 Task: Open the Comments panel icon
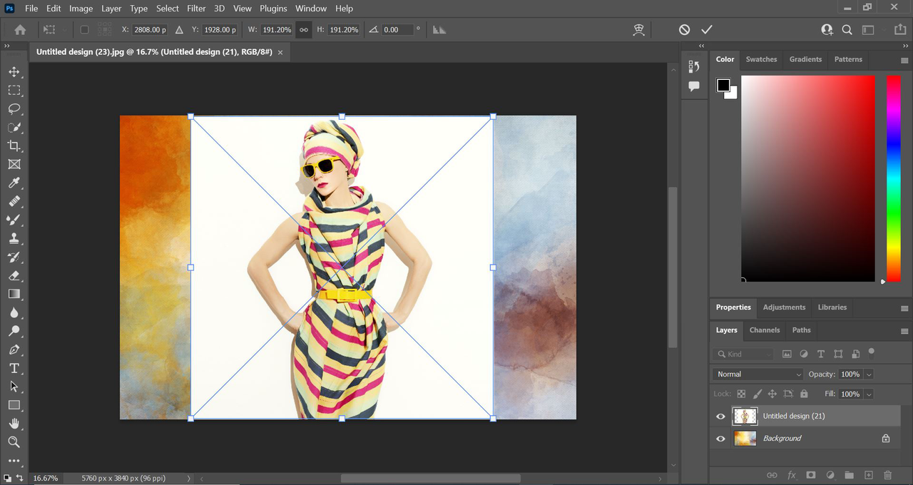[694, 86]
